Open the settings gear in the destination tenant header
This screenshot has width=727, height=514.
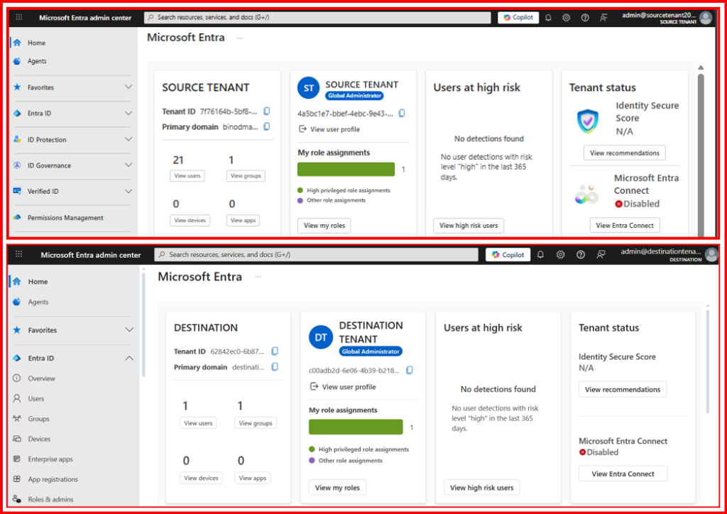tap(560, 255)
